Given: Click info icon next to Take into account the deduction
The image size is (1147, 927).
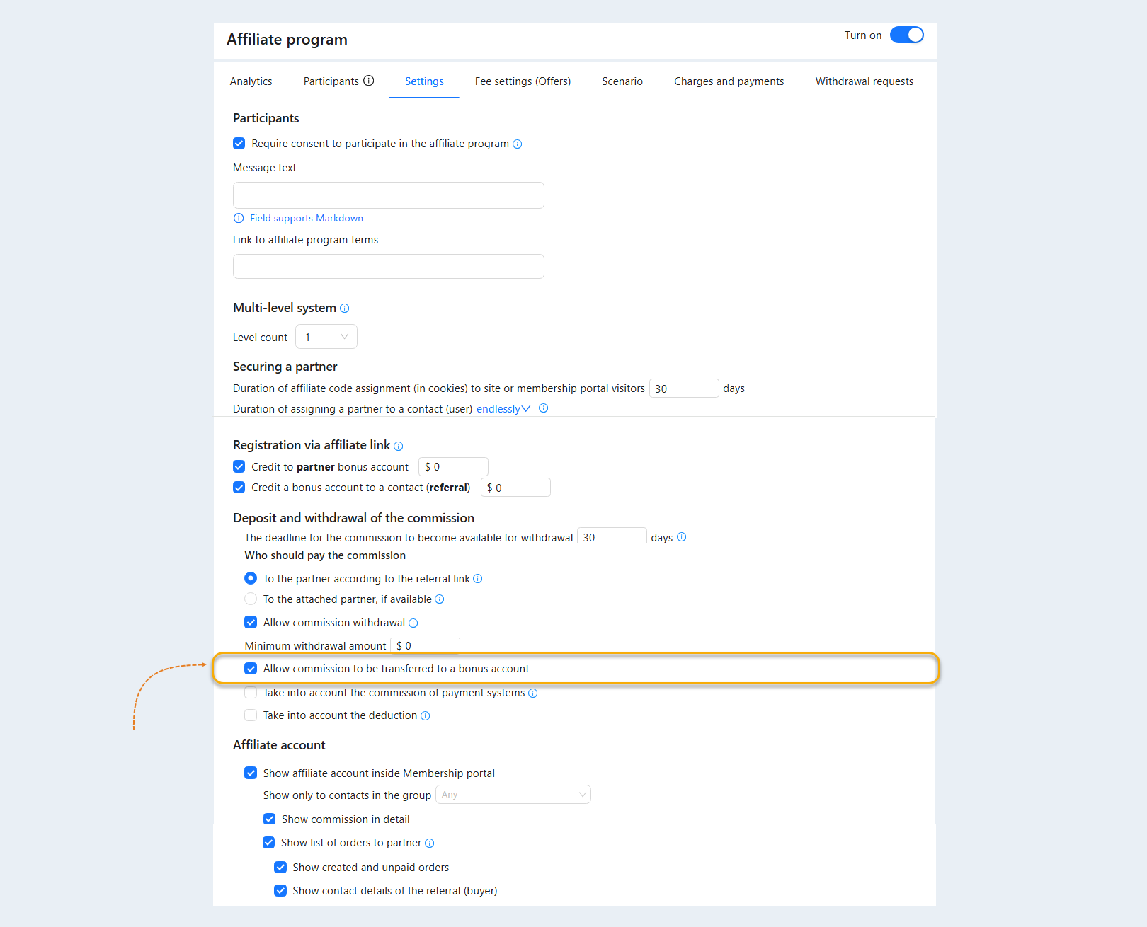Looking at the screenshot, I should tap(426, 716).
